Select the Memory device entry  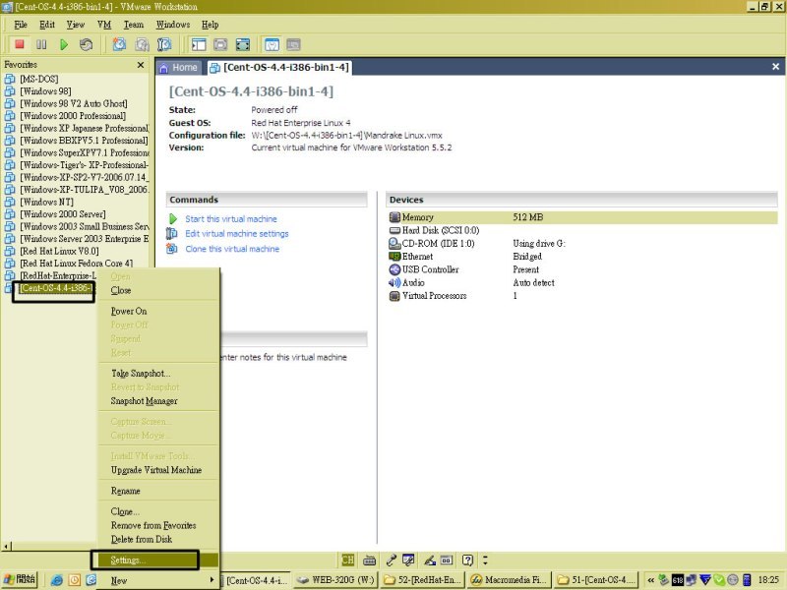418,217
